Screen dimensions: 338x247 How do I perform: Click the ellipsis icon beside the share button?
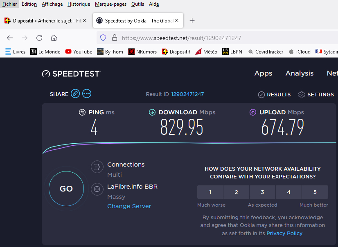click(x=86, y=93)
